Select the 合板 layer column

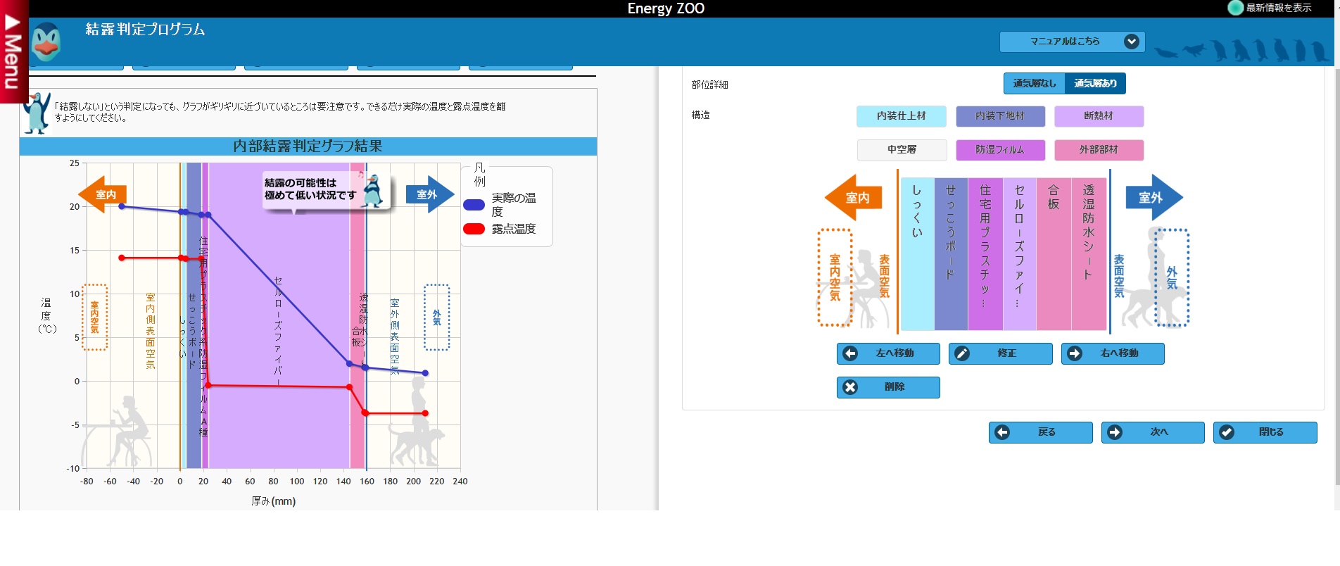tap(1054, 254)
